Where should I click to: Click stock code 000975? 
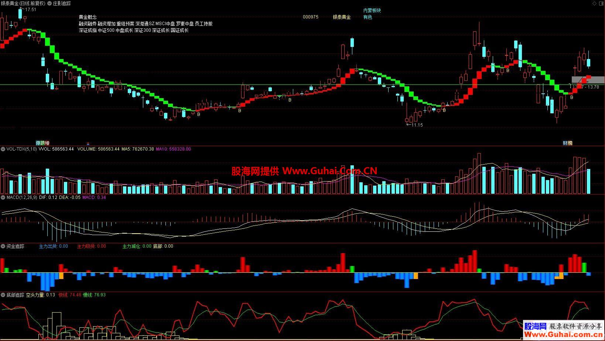click(x=310, y=17)
